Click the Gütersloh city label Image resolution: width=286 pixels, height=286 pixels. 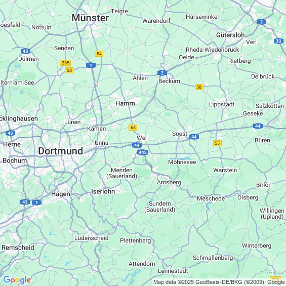tap(230, 35)
